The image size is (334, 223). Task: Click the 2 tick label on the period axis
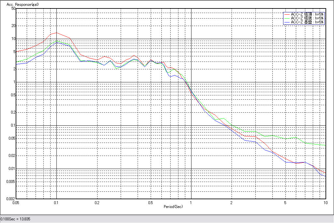pos(232,202)
